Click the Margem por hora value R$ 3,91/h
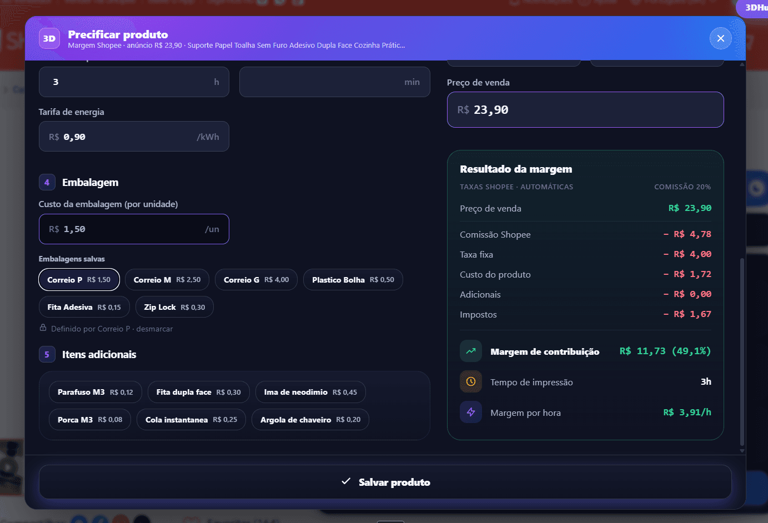Image resolution: width=768 pixels, height=523 pixels. [687, 412]
